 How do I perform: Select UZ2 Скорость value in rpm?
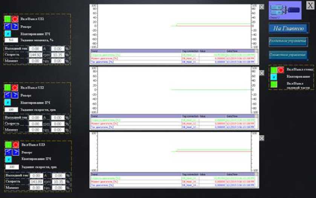(x=35, y=124)
